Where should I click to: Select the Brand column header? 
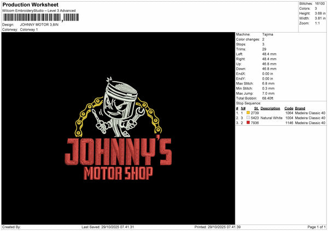point(300,108)
